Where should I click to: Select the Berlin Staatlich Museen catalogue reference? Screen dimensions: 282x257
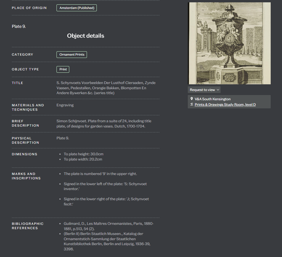tap(107, 241)
